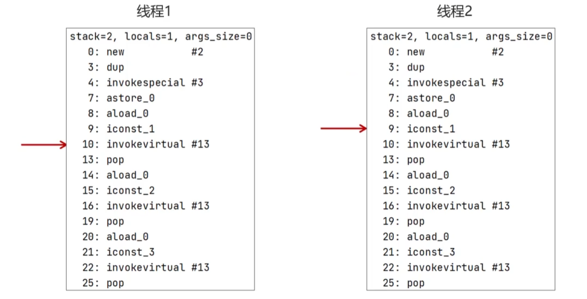Viewport: 587px width, 299px height.
Task: Select the stack=2 header line in 线程1
Action: tap(160, 36)
